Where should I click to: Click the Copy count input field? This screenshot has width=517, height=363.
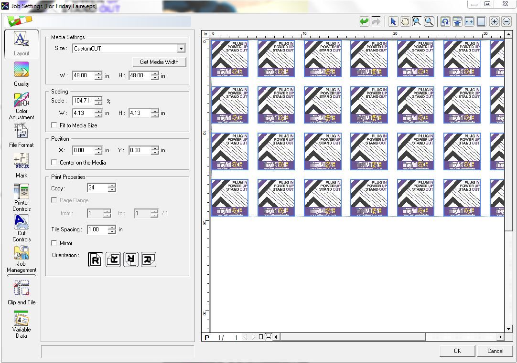(x=97, y=187)
